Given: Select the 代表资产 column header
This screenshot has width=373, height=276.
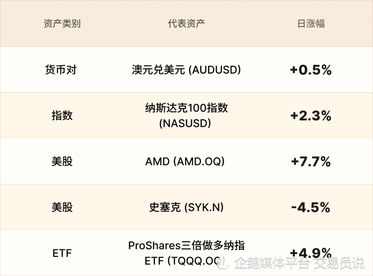Looking at the screenshot, I should [186, 24].
